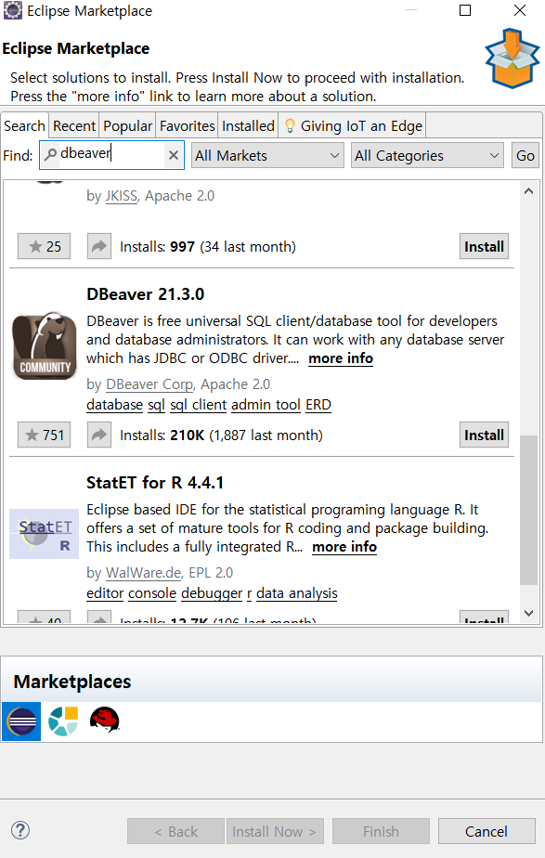This screenshot has height=858, width=545.
Task: Click the r tag link
Action: (x=249, y=593)
